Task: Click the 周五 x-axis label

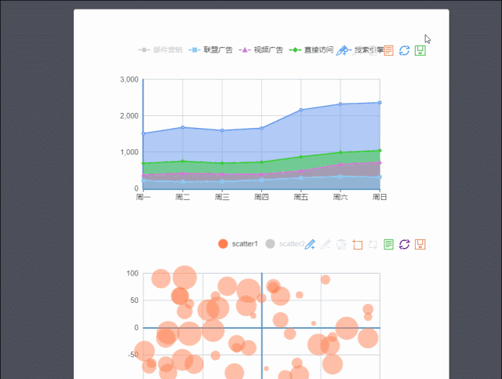Action: click(x=301, y=197)
